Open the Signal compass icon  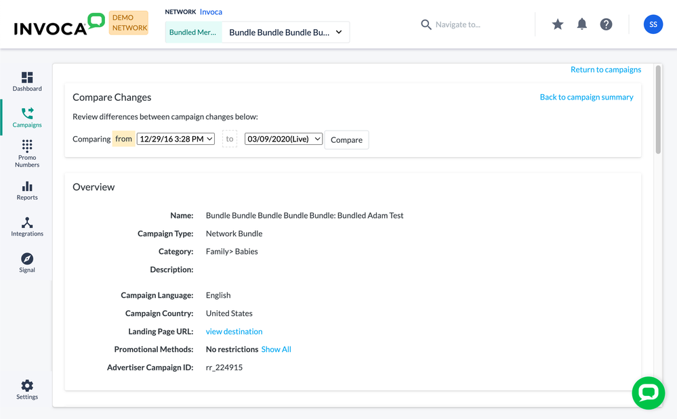click(x=27, y=263)
